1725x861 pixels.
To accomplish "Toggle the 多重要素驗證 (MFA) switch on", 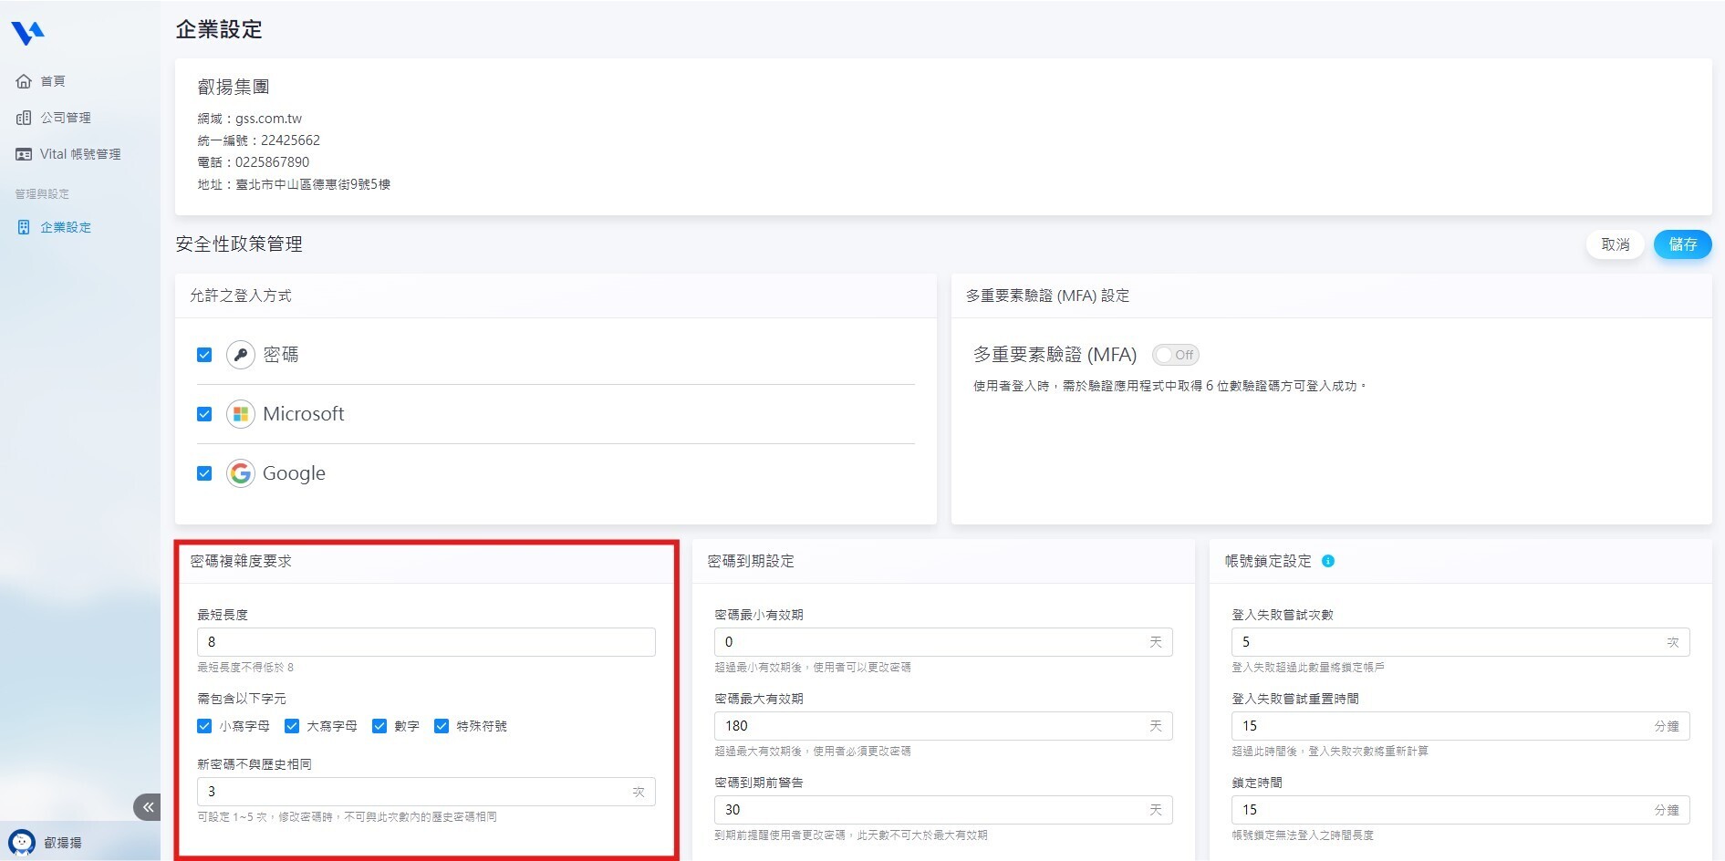I will (x=1175, y=355).
